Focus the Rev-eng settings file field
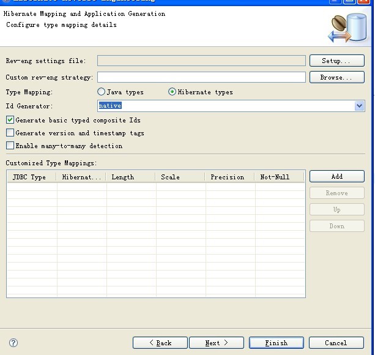The image size is (375, 355). coord(201,61)
